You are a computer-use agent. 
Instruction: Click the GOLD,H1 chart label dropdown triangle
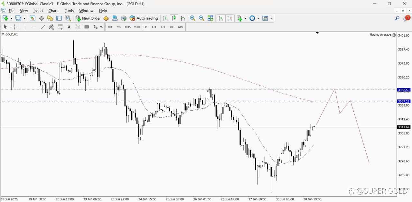(3, 34)
